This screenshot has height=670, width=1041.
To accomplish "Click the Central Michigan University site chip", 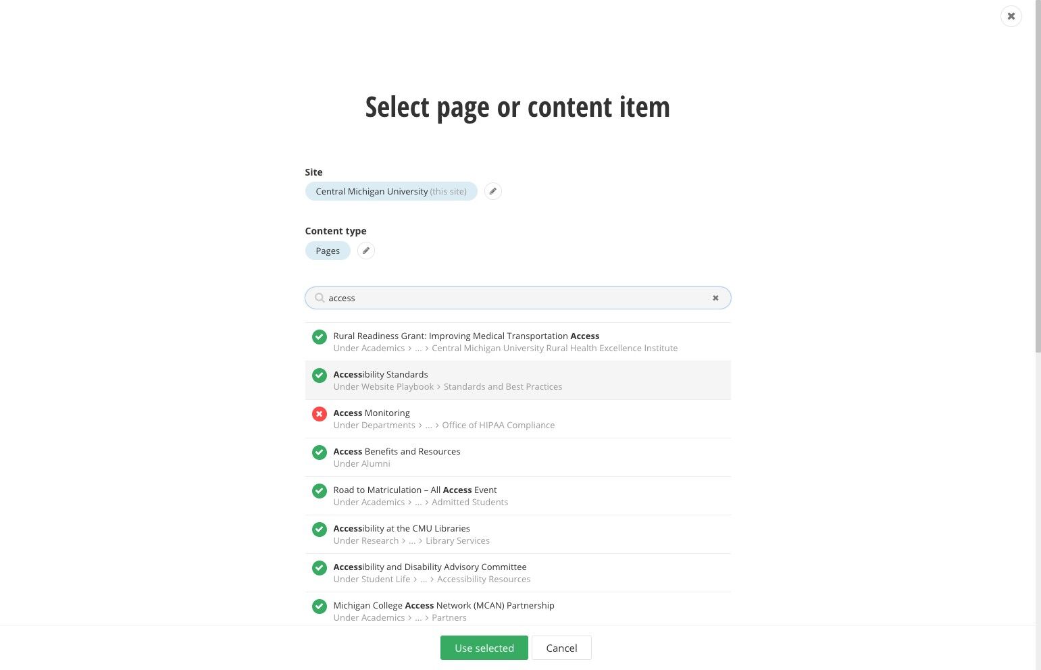I will pyautogui.click(x=391, y=191).
